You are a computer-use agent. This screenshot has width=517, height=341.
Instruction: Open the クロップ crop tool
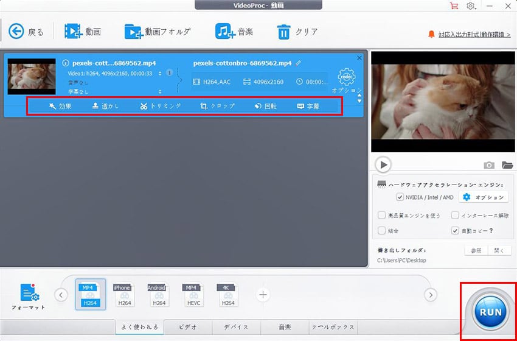218,106
